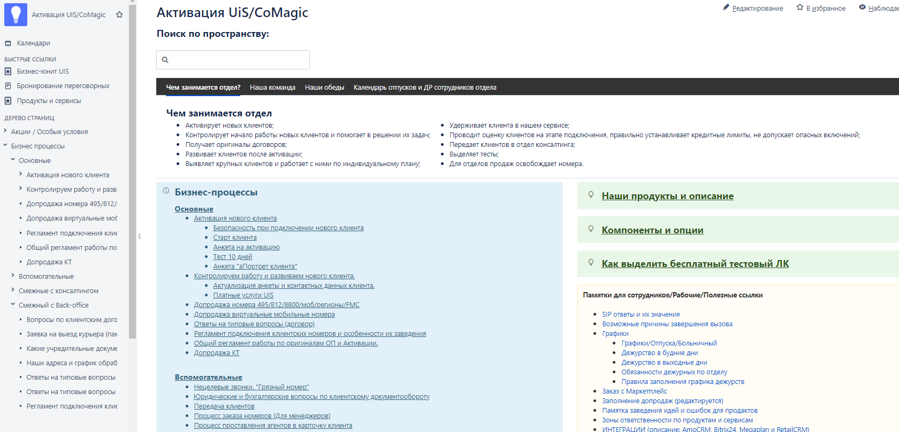Click the magnifier icon in search box
The image size is (899, 432).
point(165,60)
